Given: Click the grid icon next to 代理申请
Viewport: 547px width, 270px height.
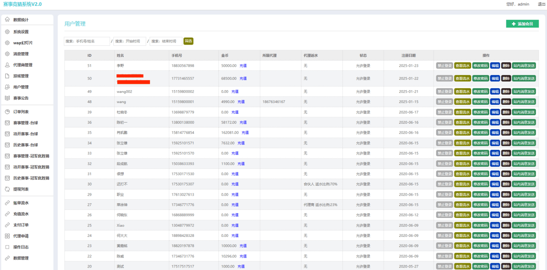Looking at the screenshot, I should 7,236.
